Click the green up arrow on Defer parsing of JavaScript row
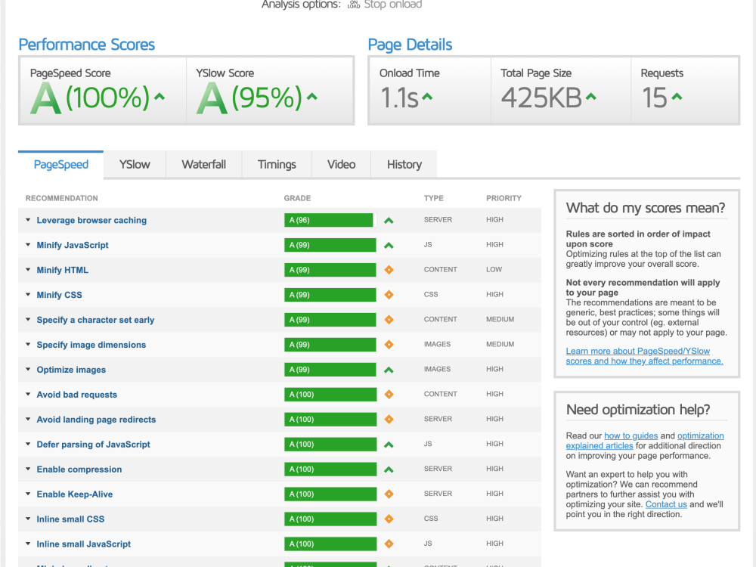Screen dimensions: 756x567 pyautogui.click(x=389, y=445)
